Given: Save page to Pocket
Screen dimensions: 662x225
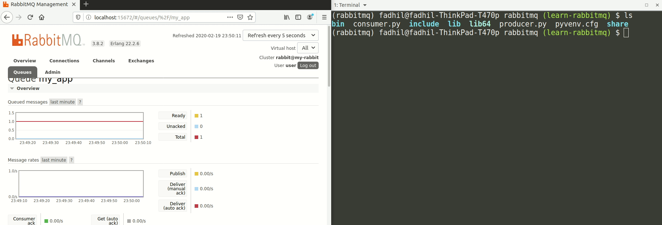Looking at the screenshot, I should click(240, 17).
